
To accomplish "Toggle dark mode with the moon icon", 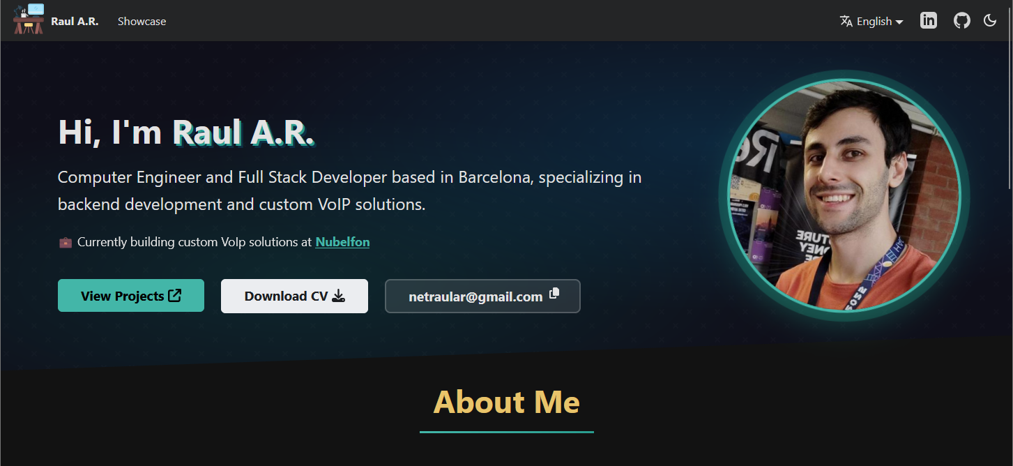I will pos(990,20).
